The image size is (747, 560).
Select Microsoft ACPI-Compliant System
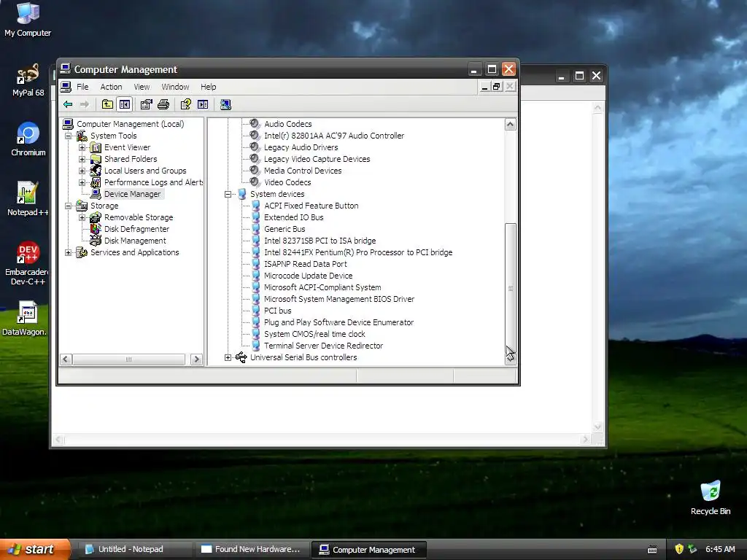tap(322, 287)
